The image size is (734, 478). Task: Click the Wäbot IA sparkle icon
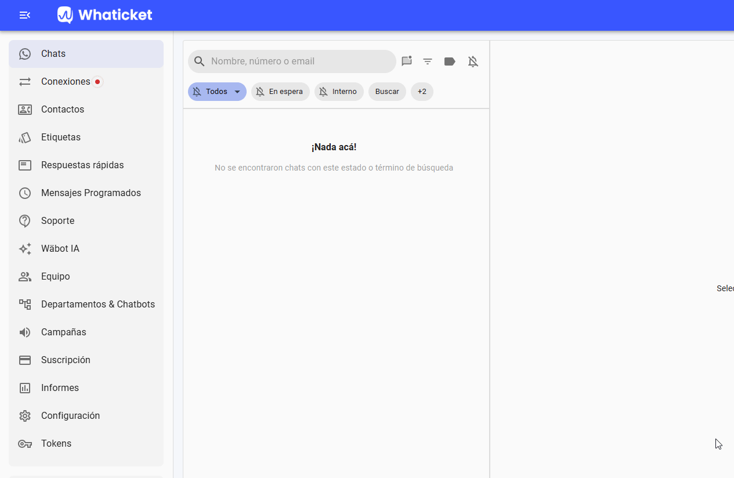[x=25, y=249]
